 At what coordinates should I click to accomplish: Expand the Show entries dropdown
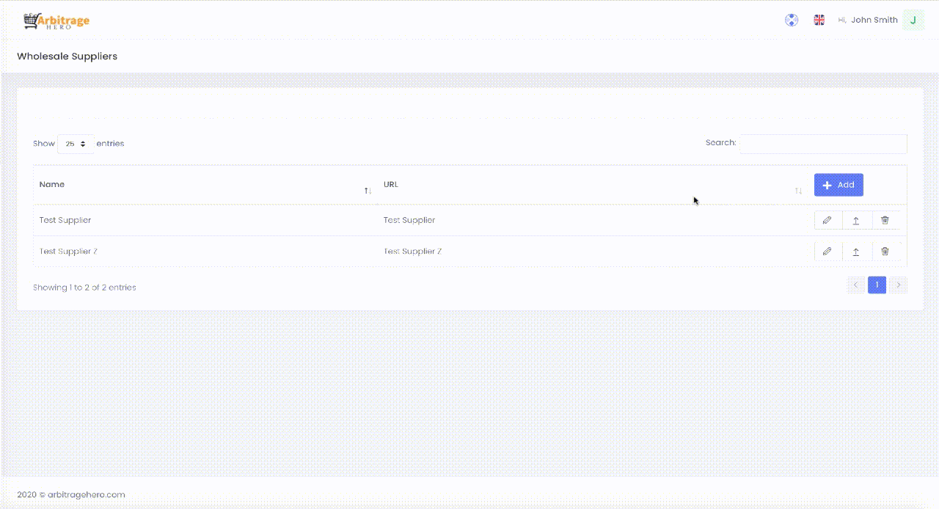point(76,144)
